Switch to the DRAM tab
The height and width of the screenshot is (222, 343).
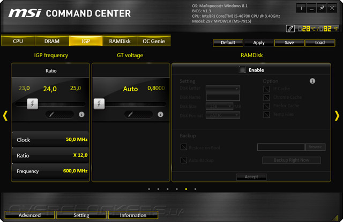pos(52,41)
